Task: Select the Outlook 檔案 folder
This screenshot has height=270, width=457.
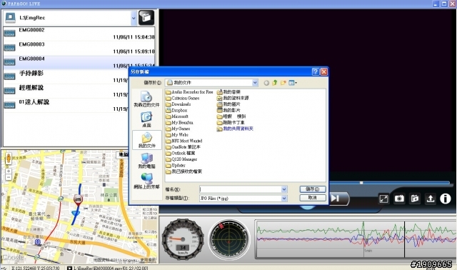Action: (181, 153)
